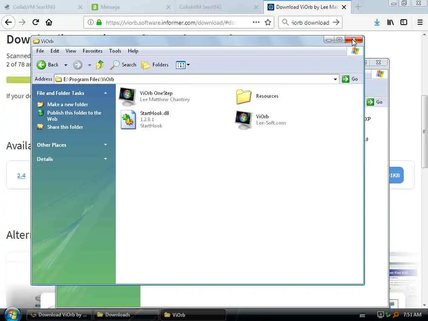Go to Firefox home page

[49, 23]
